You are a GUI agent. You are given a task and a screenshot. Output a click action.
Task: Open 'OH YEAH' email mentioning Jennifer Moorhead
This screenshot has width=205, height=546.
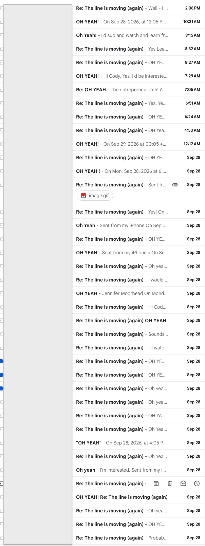(x=138, y=293)
